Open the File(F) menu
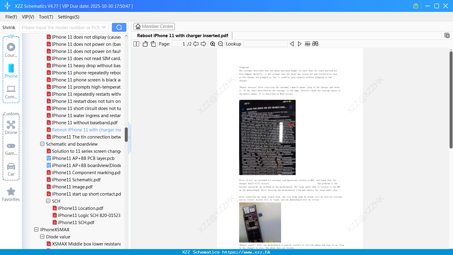Screen dimensions: 453x255 (11, 17)
